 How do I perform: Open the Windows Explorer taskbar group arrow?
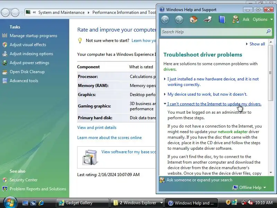coord(161,203)
